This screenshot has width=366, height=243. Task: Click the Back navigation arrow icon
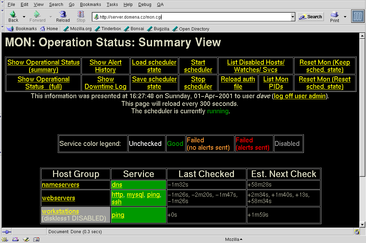tap(13, 15)
